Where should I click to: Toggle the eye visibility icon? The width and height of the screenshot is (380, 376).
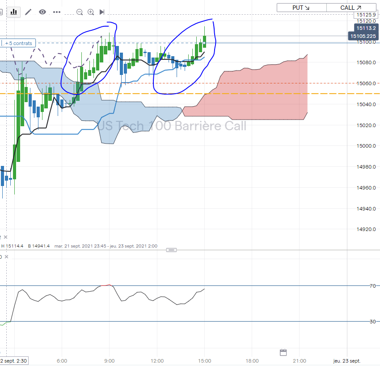[42, 12]
